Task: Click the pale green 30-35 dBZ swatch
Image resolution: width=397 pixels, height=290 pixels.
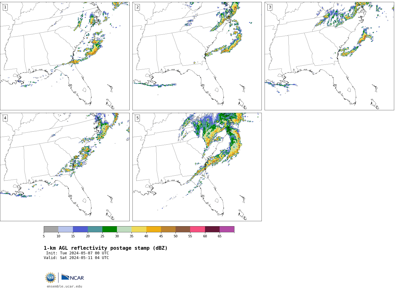Action: pyautogui.click(x=124, y=229)
